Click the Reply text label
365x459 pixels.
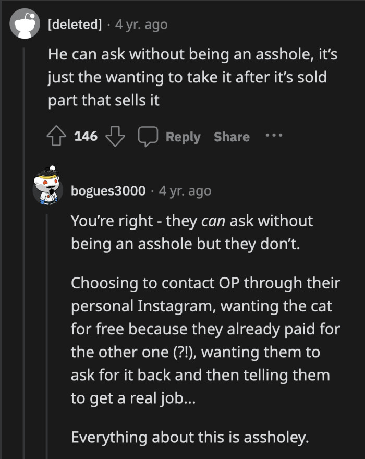coord(182,137)
